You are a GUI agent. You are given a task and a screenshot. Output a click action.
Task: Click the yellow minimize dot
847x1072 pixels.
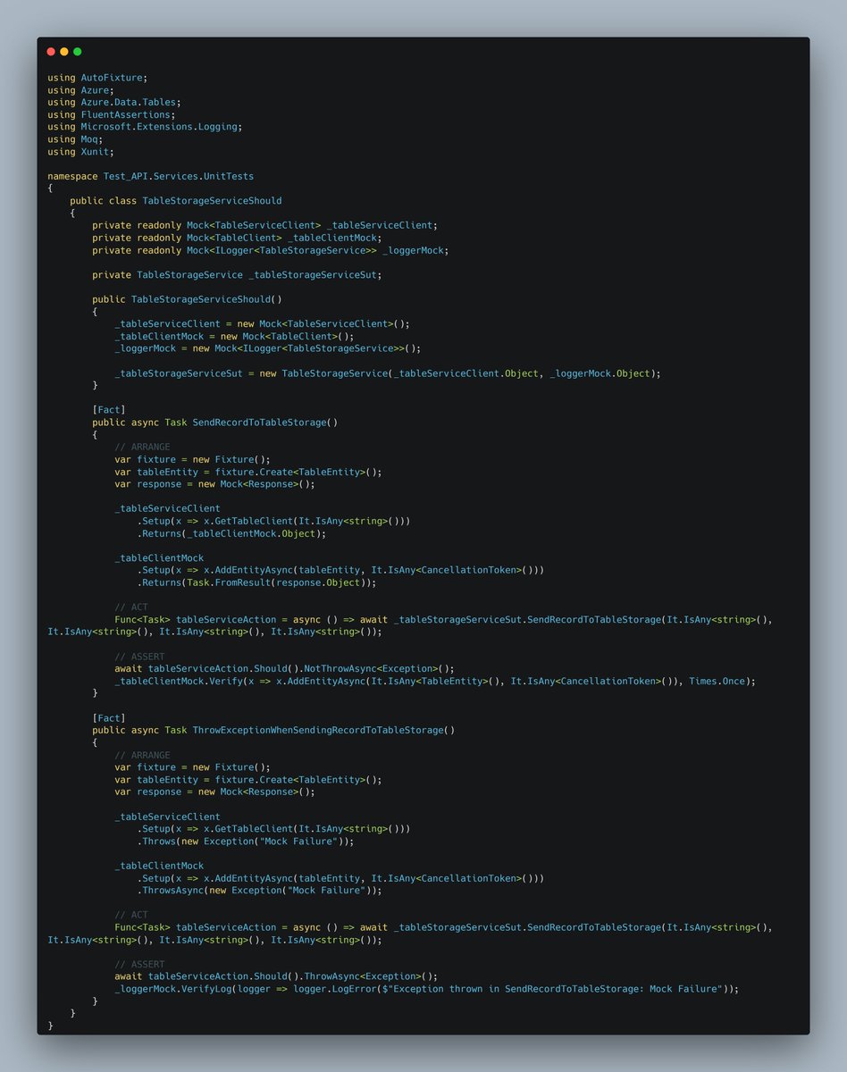(64, 52)
